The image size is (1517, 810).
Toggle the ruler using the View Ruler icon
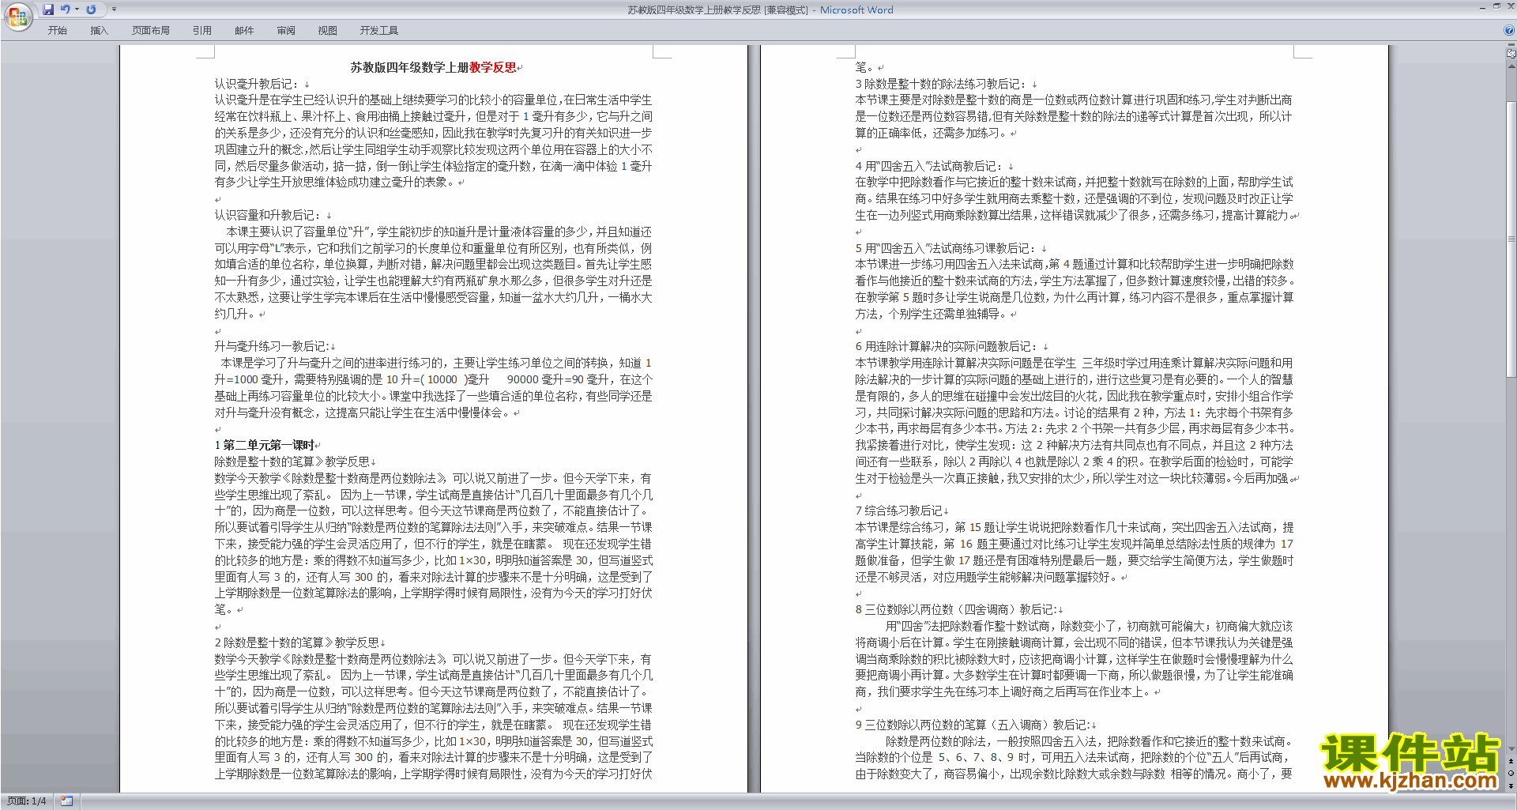pos(1511,54)
